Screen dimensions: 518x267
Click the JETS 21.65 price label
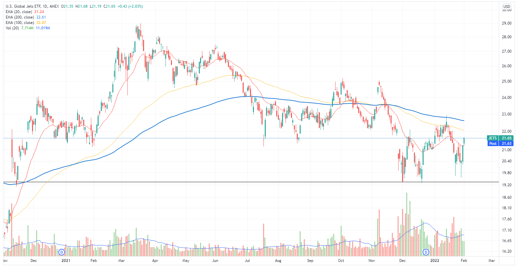(x=500, y=138)
